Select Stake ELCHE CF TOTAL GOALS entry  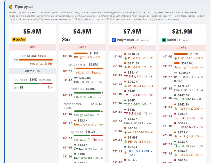pos(82,110)
